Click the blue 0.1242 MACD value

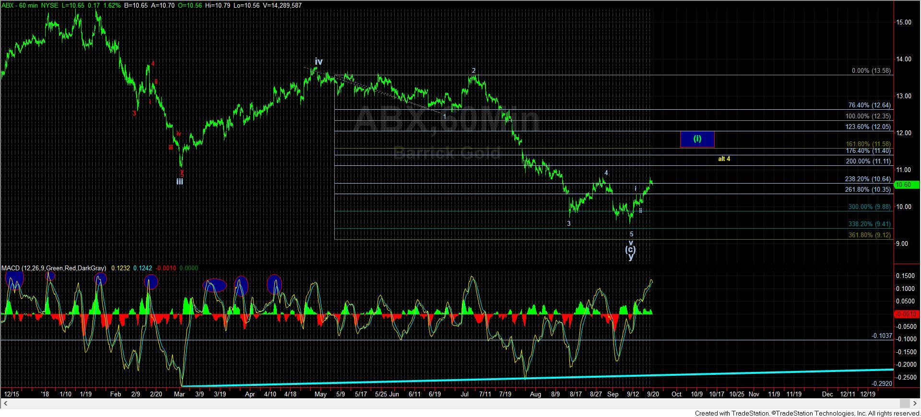click(x=143, y=268)
